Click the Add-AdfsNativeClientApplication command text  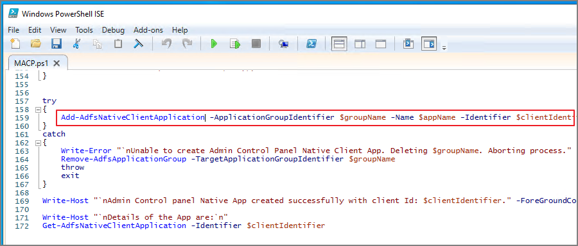[x=133, y=118]
